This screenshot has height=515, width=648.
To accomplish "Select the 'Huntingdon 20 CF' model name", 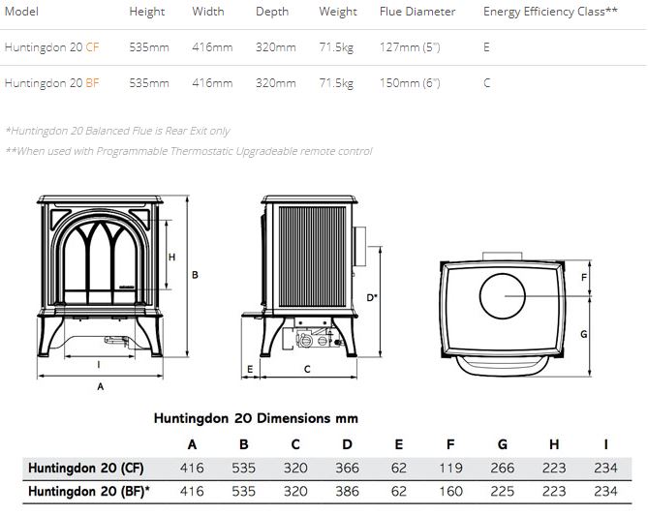I will [x=52, y=47].
